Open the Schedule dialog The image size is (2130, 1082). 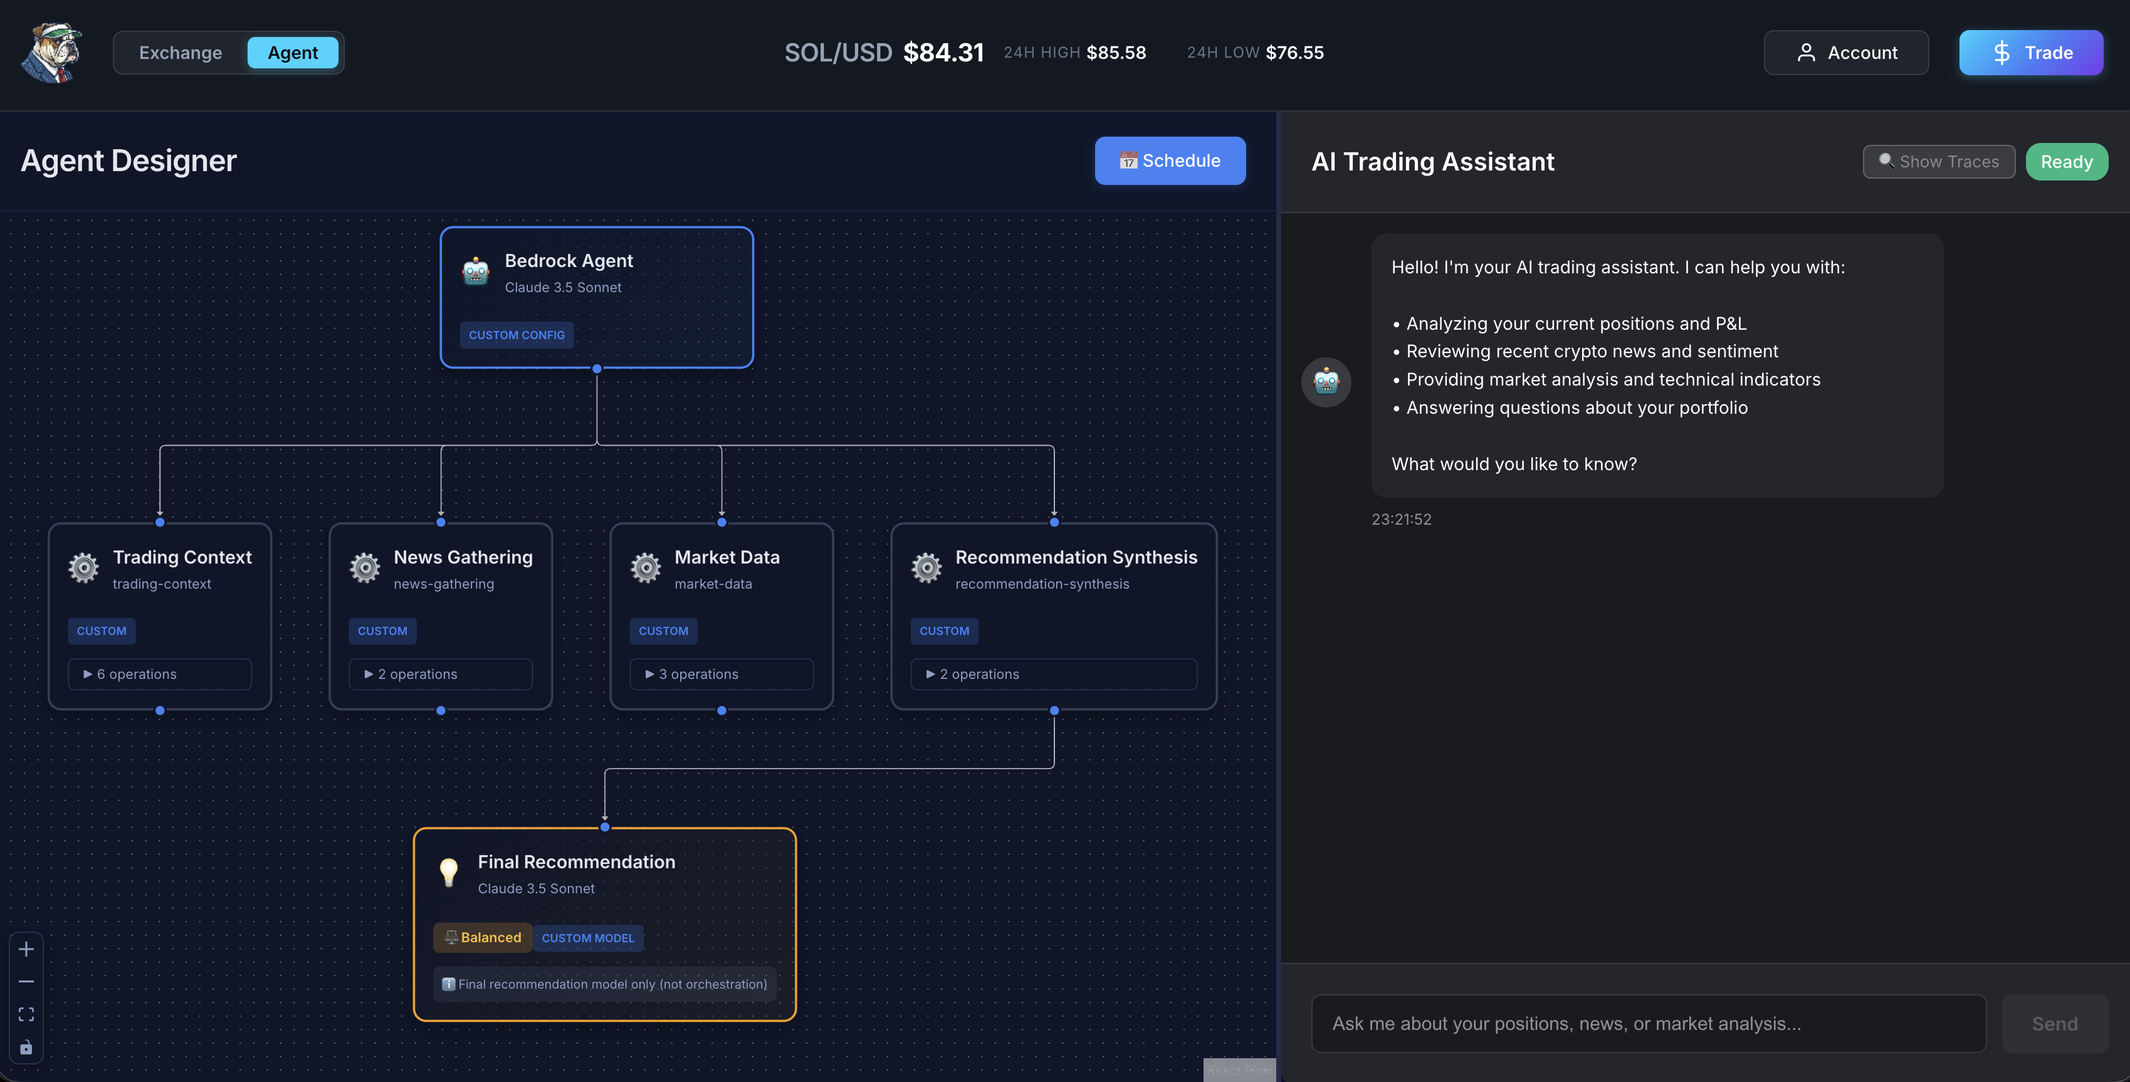pyautogui.click(x=1169, y=160)
